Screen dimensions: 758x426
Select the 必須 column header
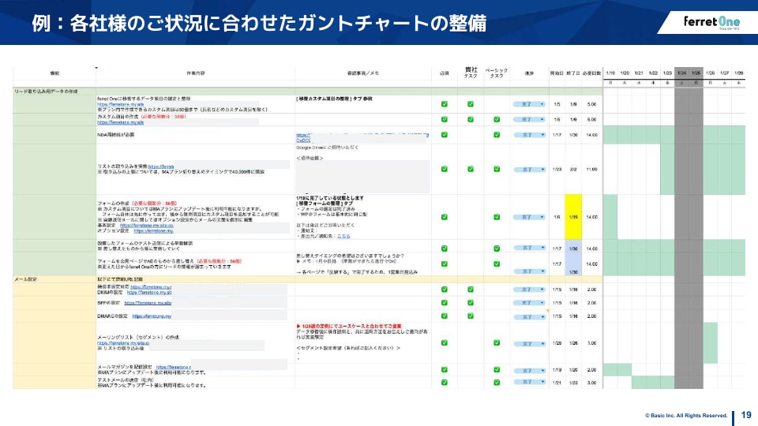pyautogui.click(x=445, y=73)
